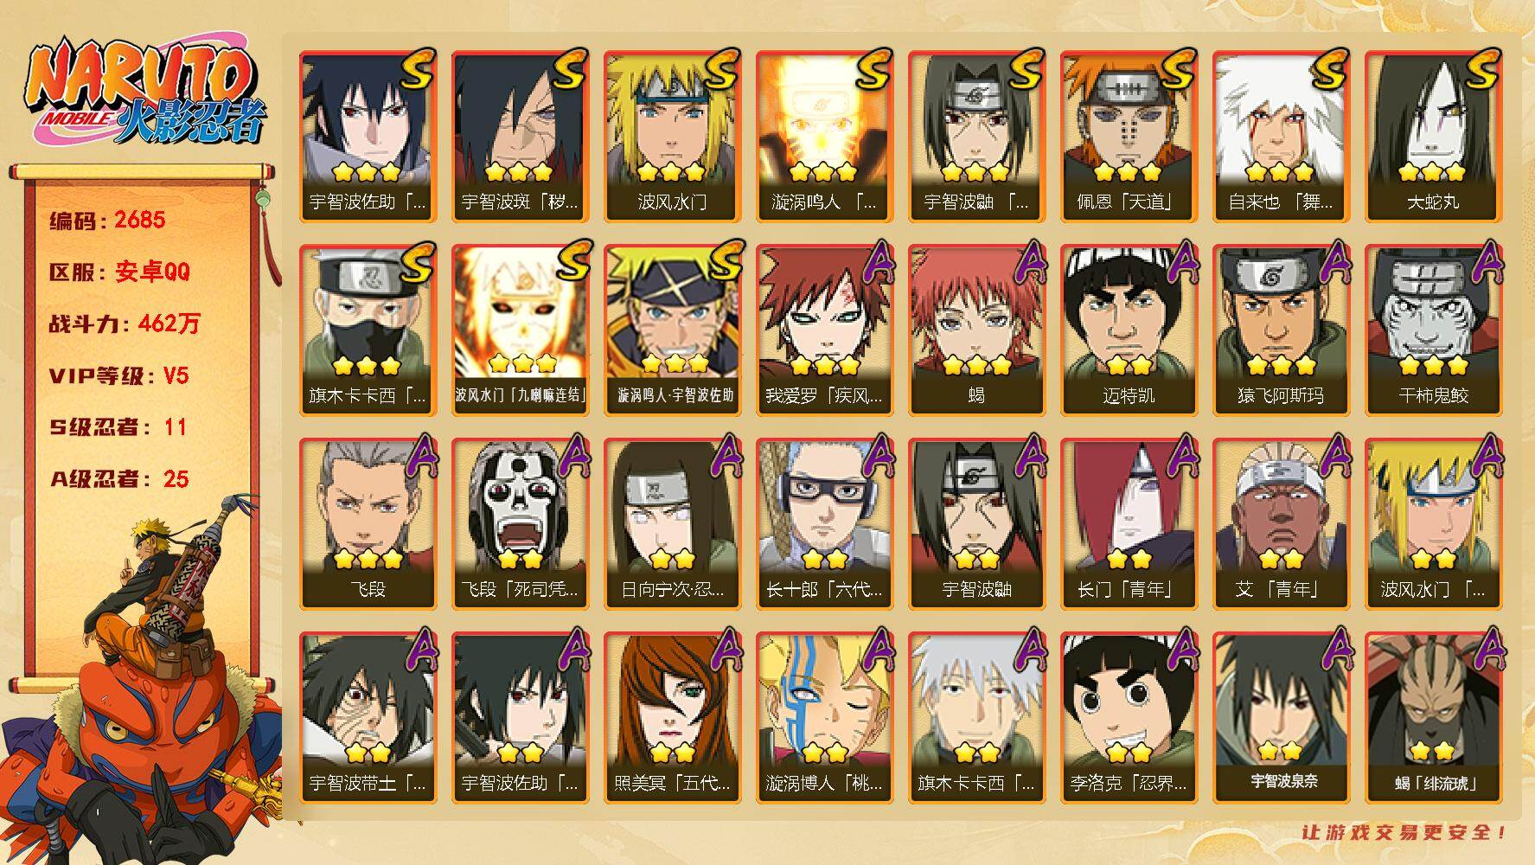Select the 蝎 A-rank ninja card
Screen dimensions: 1535x865
(976, 330)
